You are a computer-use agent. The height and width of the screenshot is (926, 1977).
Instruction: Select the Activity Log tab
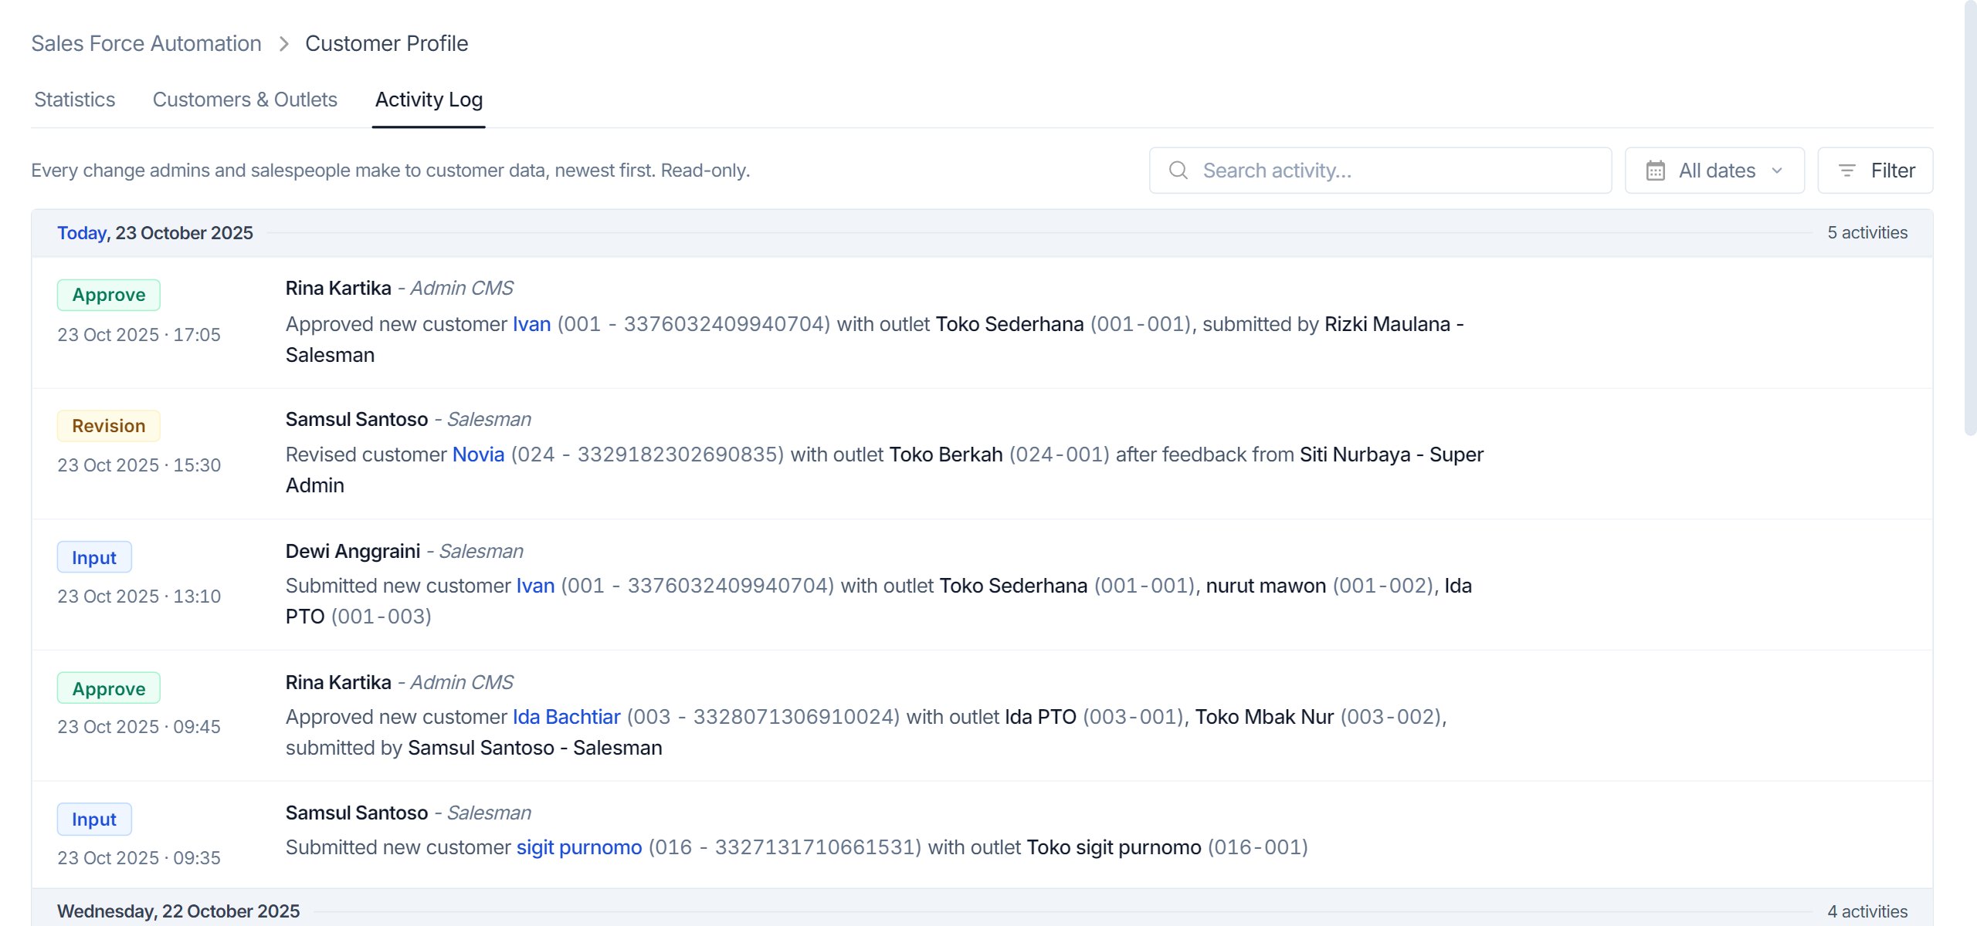(429, 100)
